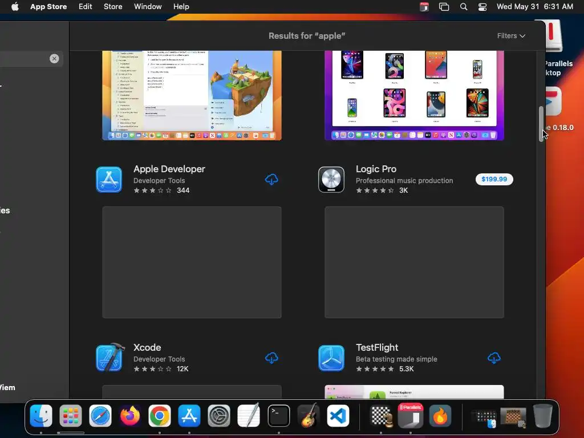Viewport: 584px width, 438px height.
Task: Open the Xcode app icon
Action: [x=109, y=358]
